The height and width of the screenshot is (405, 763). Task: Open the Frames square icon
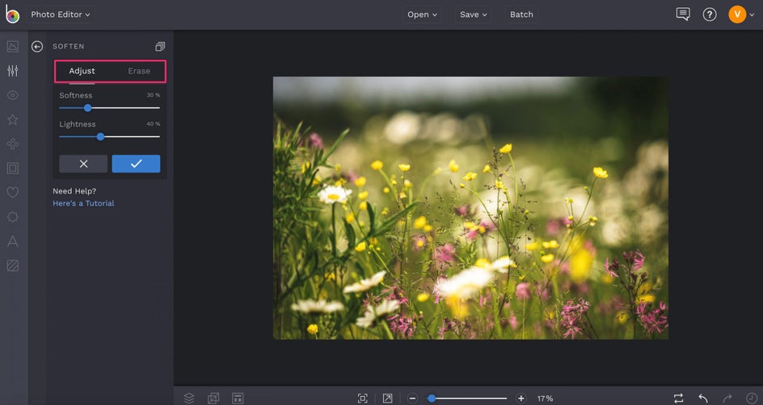pyautogui.click(x=12, y=168)
